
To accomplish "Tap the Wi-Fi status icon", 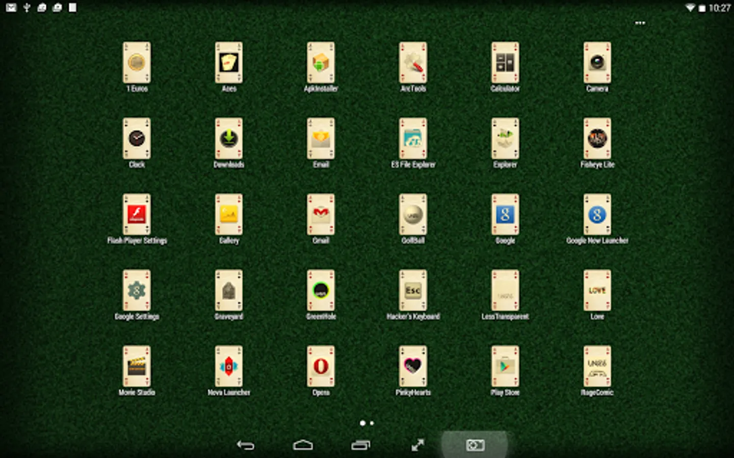I will (x=690, y=8).
